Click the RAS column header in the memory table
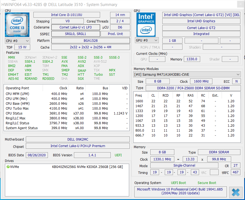 coord(190,96)
